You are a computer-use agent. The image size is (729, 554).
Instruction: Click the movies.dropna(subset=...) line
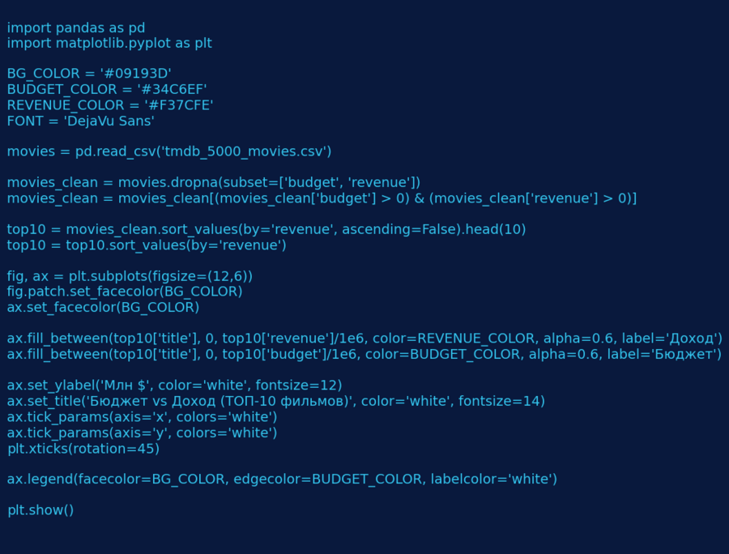click(x=214, y=183)
